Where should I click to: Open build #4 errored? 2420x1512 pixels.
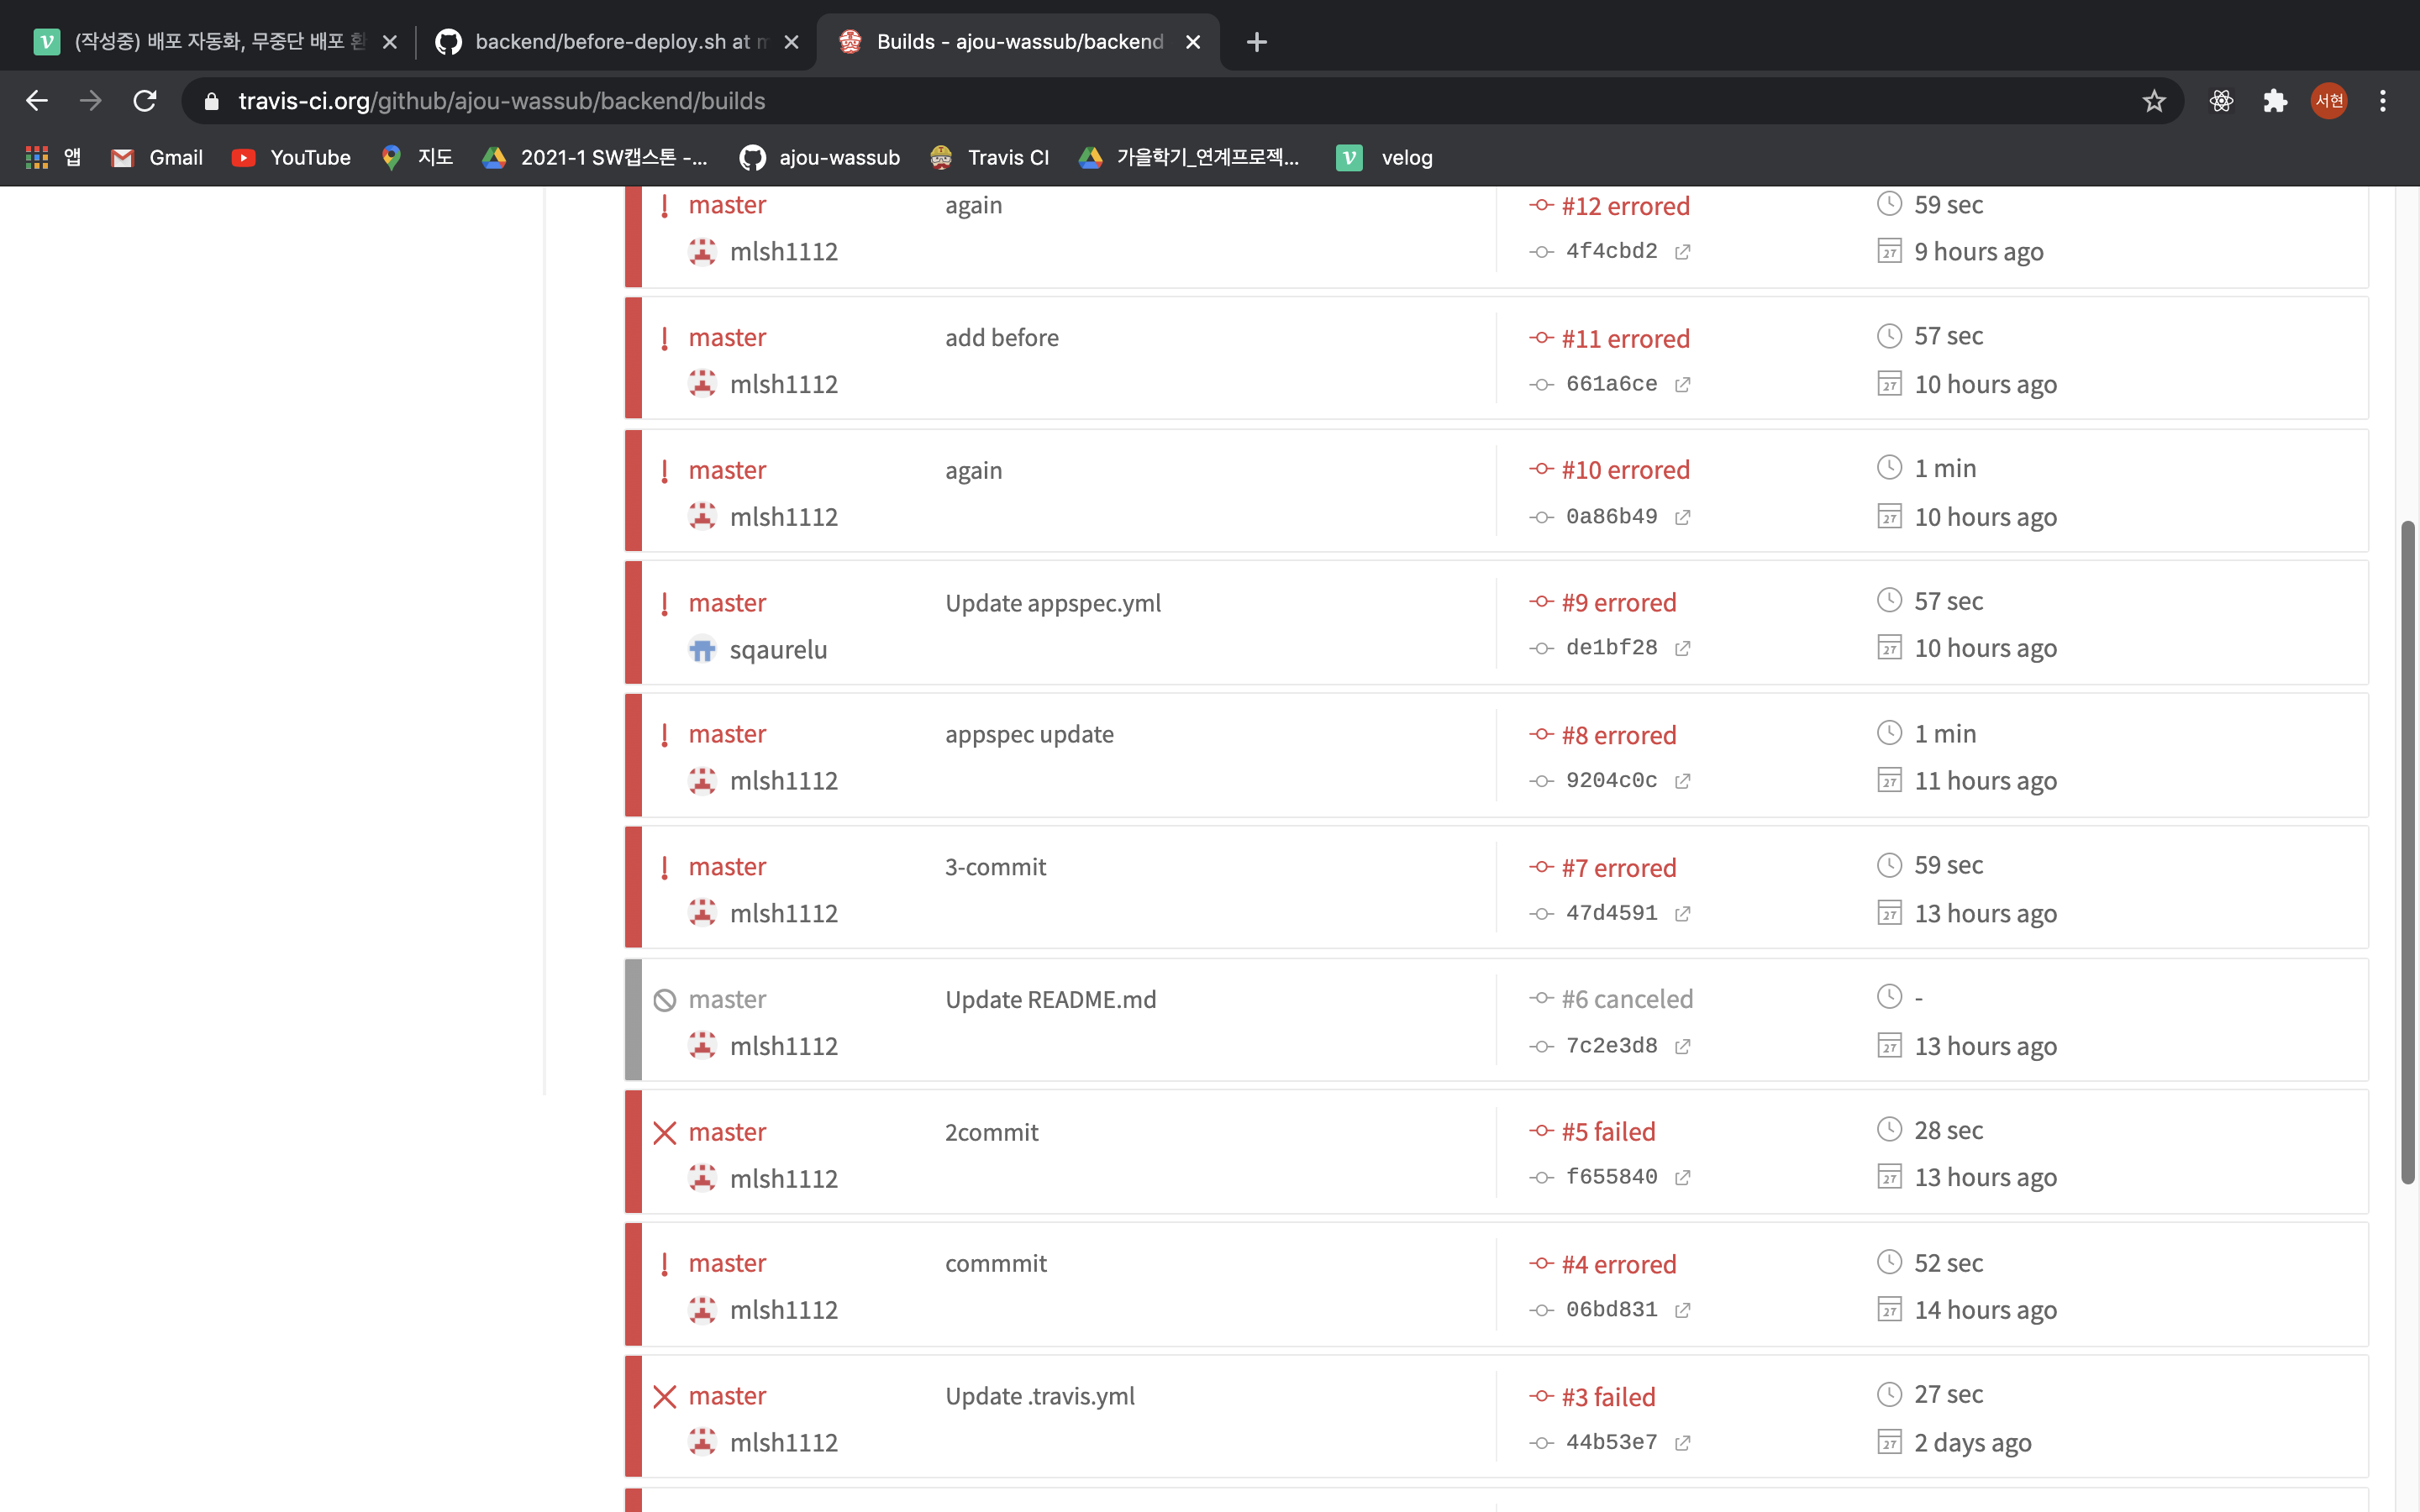[1618, 1265]
